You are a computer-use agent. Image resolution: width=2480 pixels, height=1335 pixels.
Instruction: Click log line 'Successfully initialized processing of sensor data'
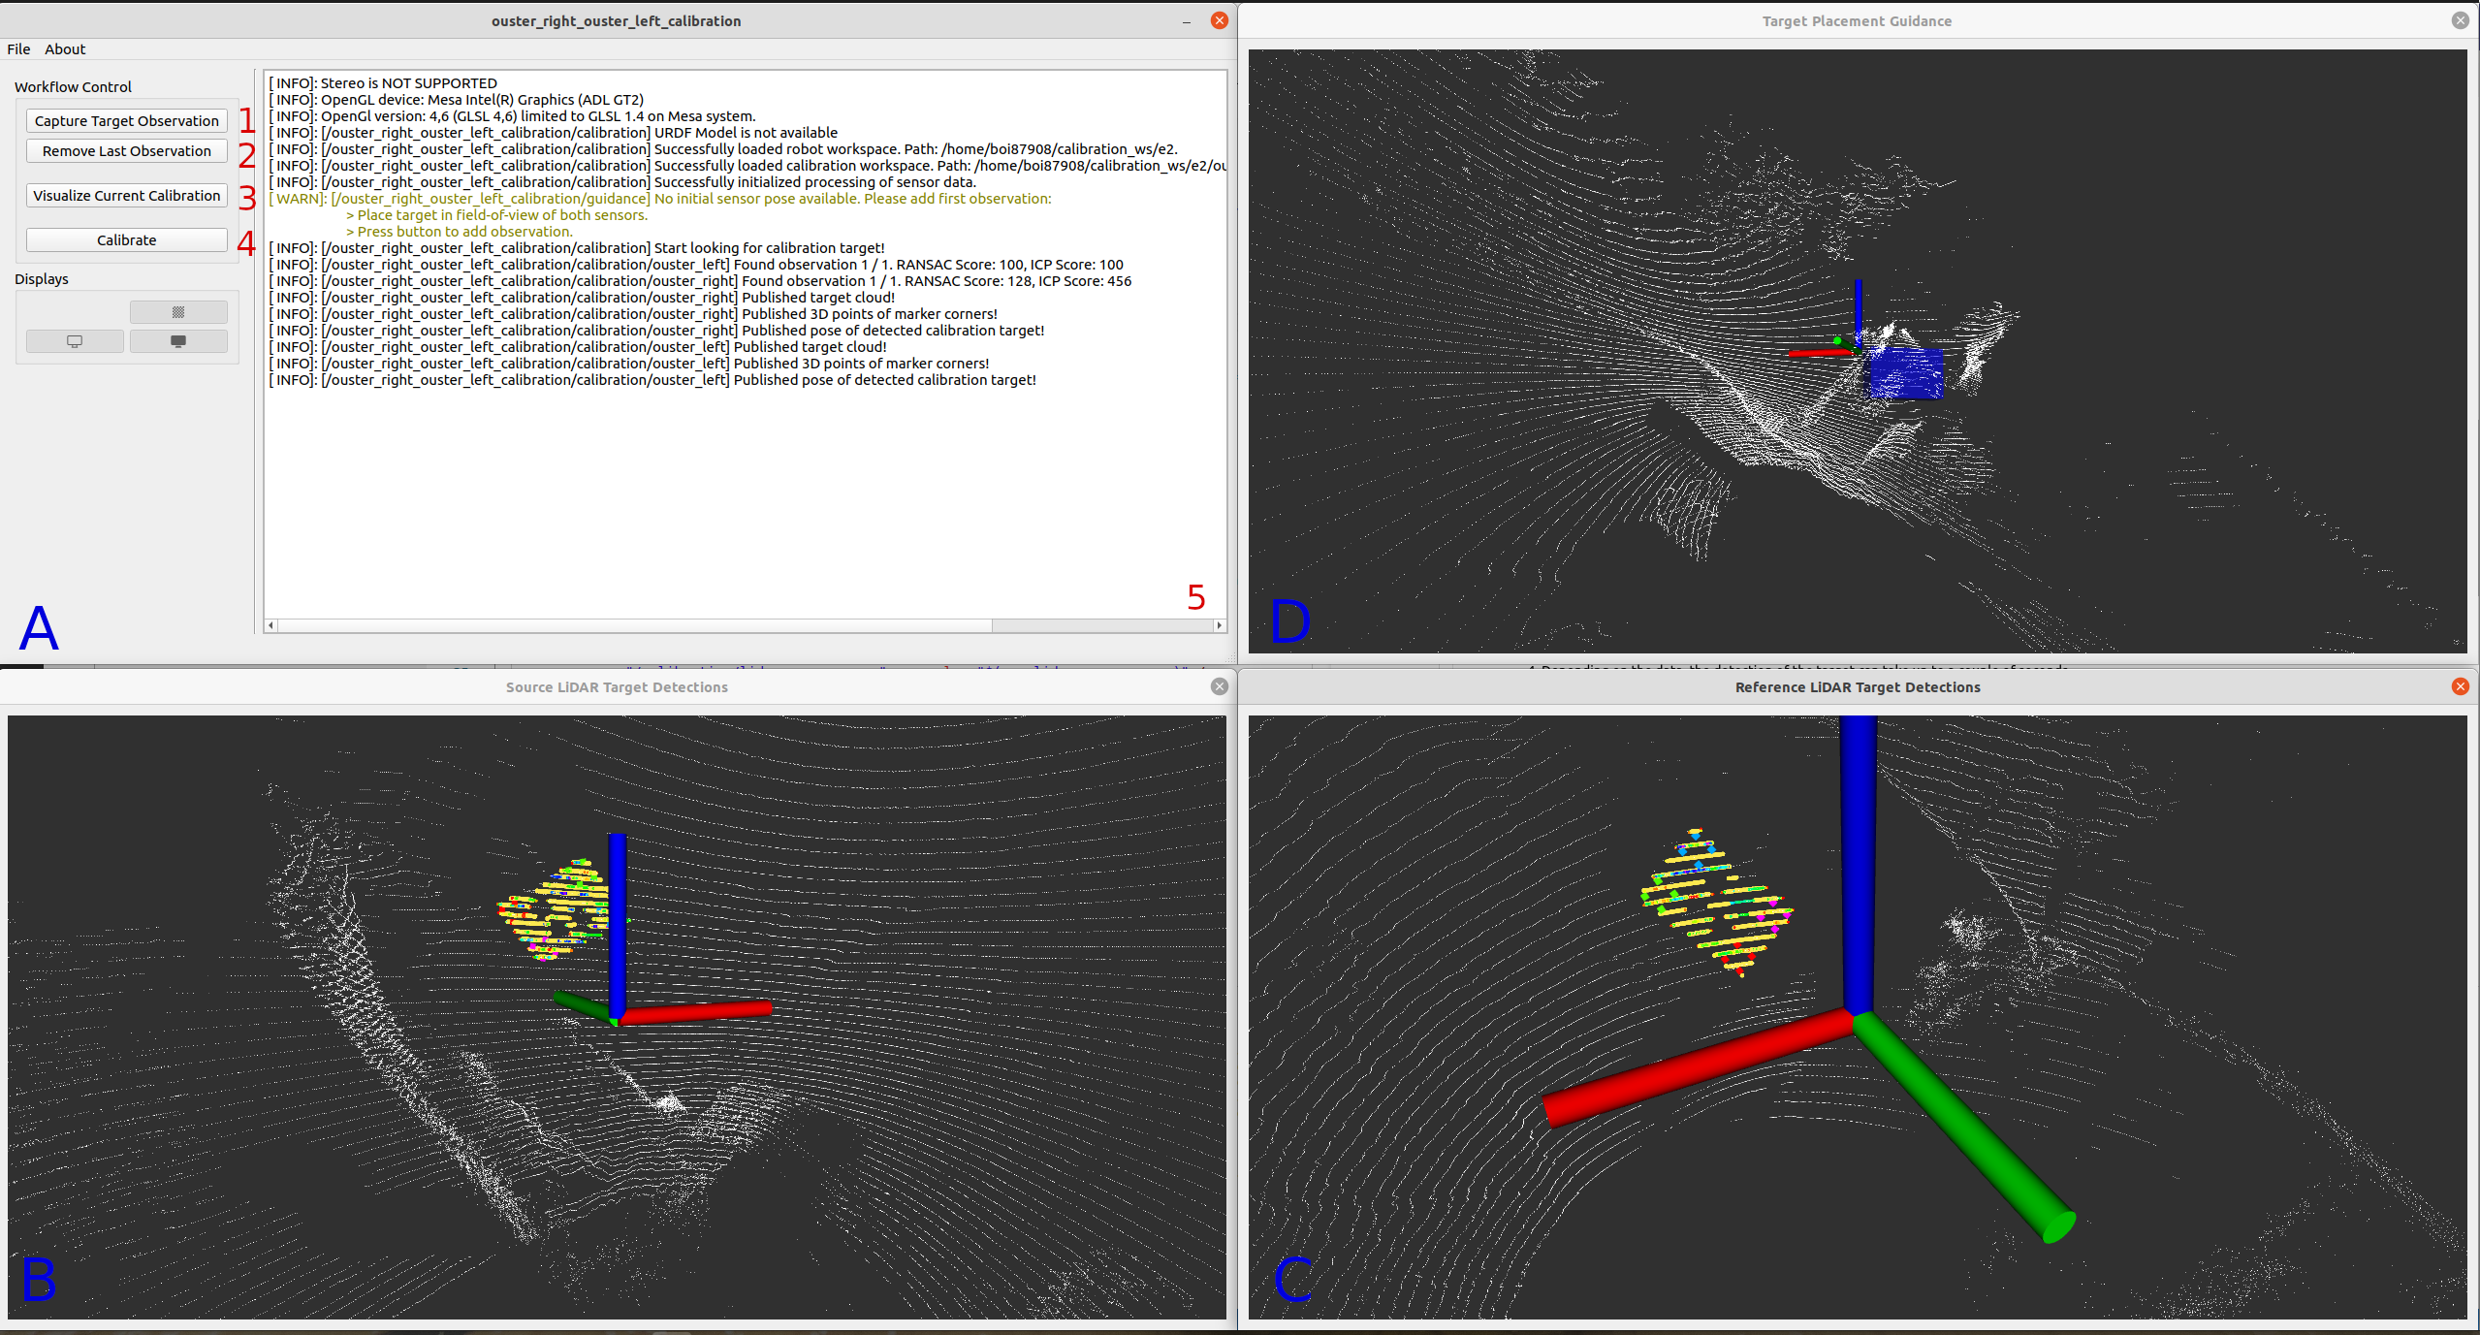(622, 182)
